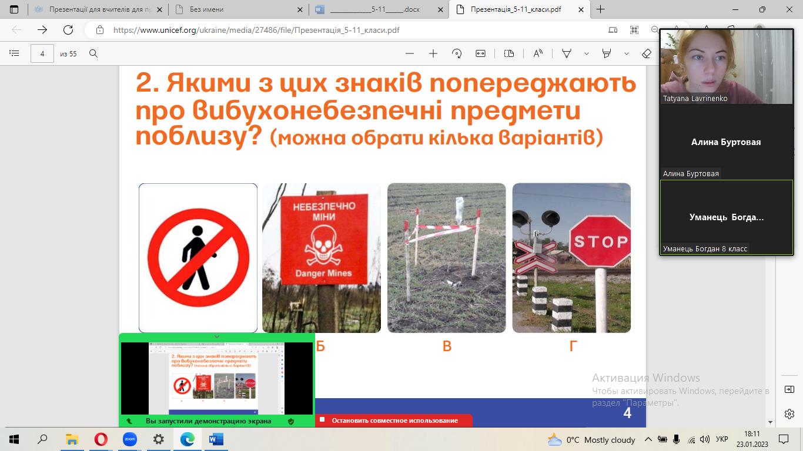Open Zoom from the taskbar
Image resolution: width=803 pixels, height=451 pixels.
tap(129, 439)
